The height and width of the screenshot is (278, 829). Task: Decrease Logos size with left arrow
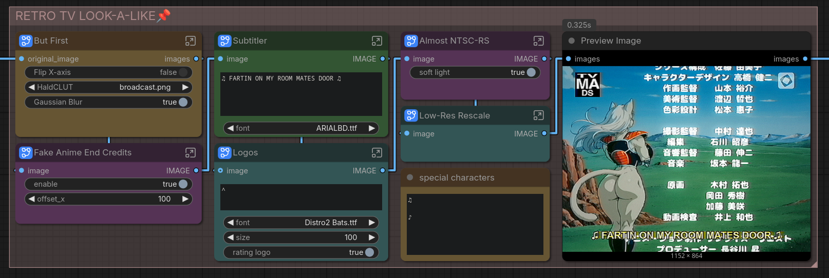tap(231, 237)
